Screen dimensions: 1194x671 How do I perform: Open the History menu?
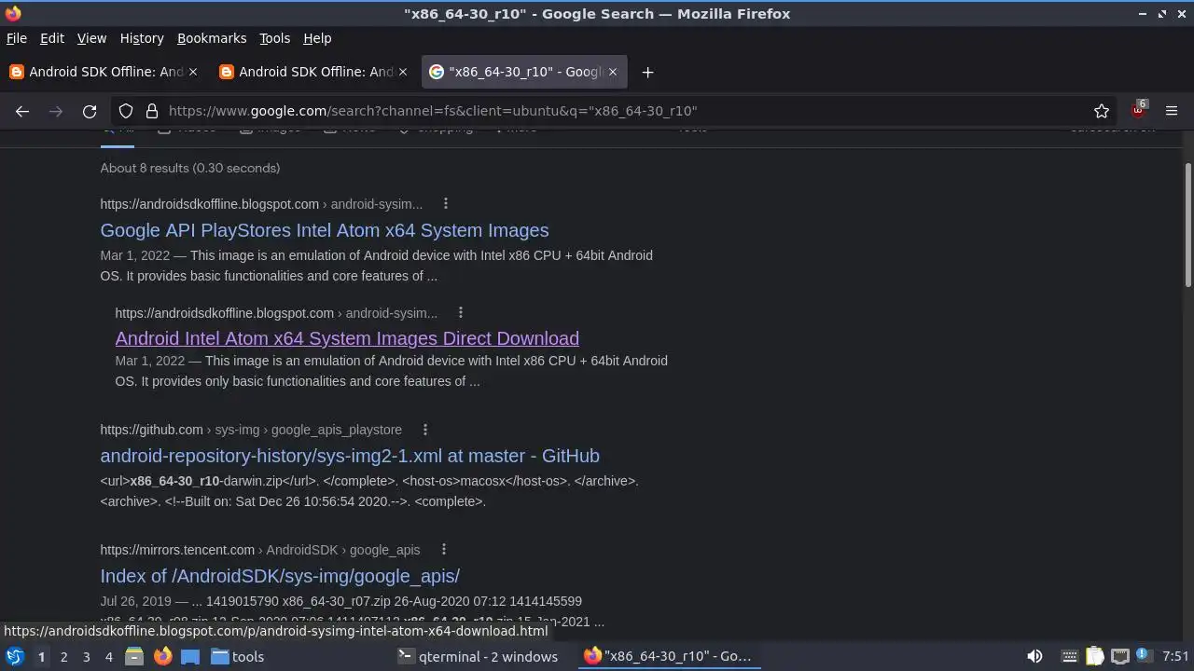pos(142,38)
